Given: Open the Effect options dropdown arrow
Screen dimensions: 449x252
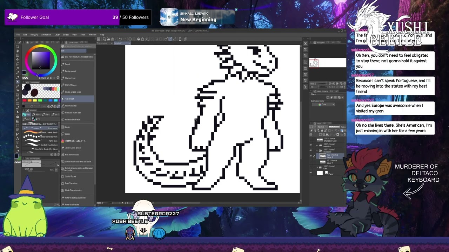Looking at the screenshot, I should (342, 97).
